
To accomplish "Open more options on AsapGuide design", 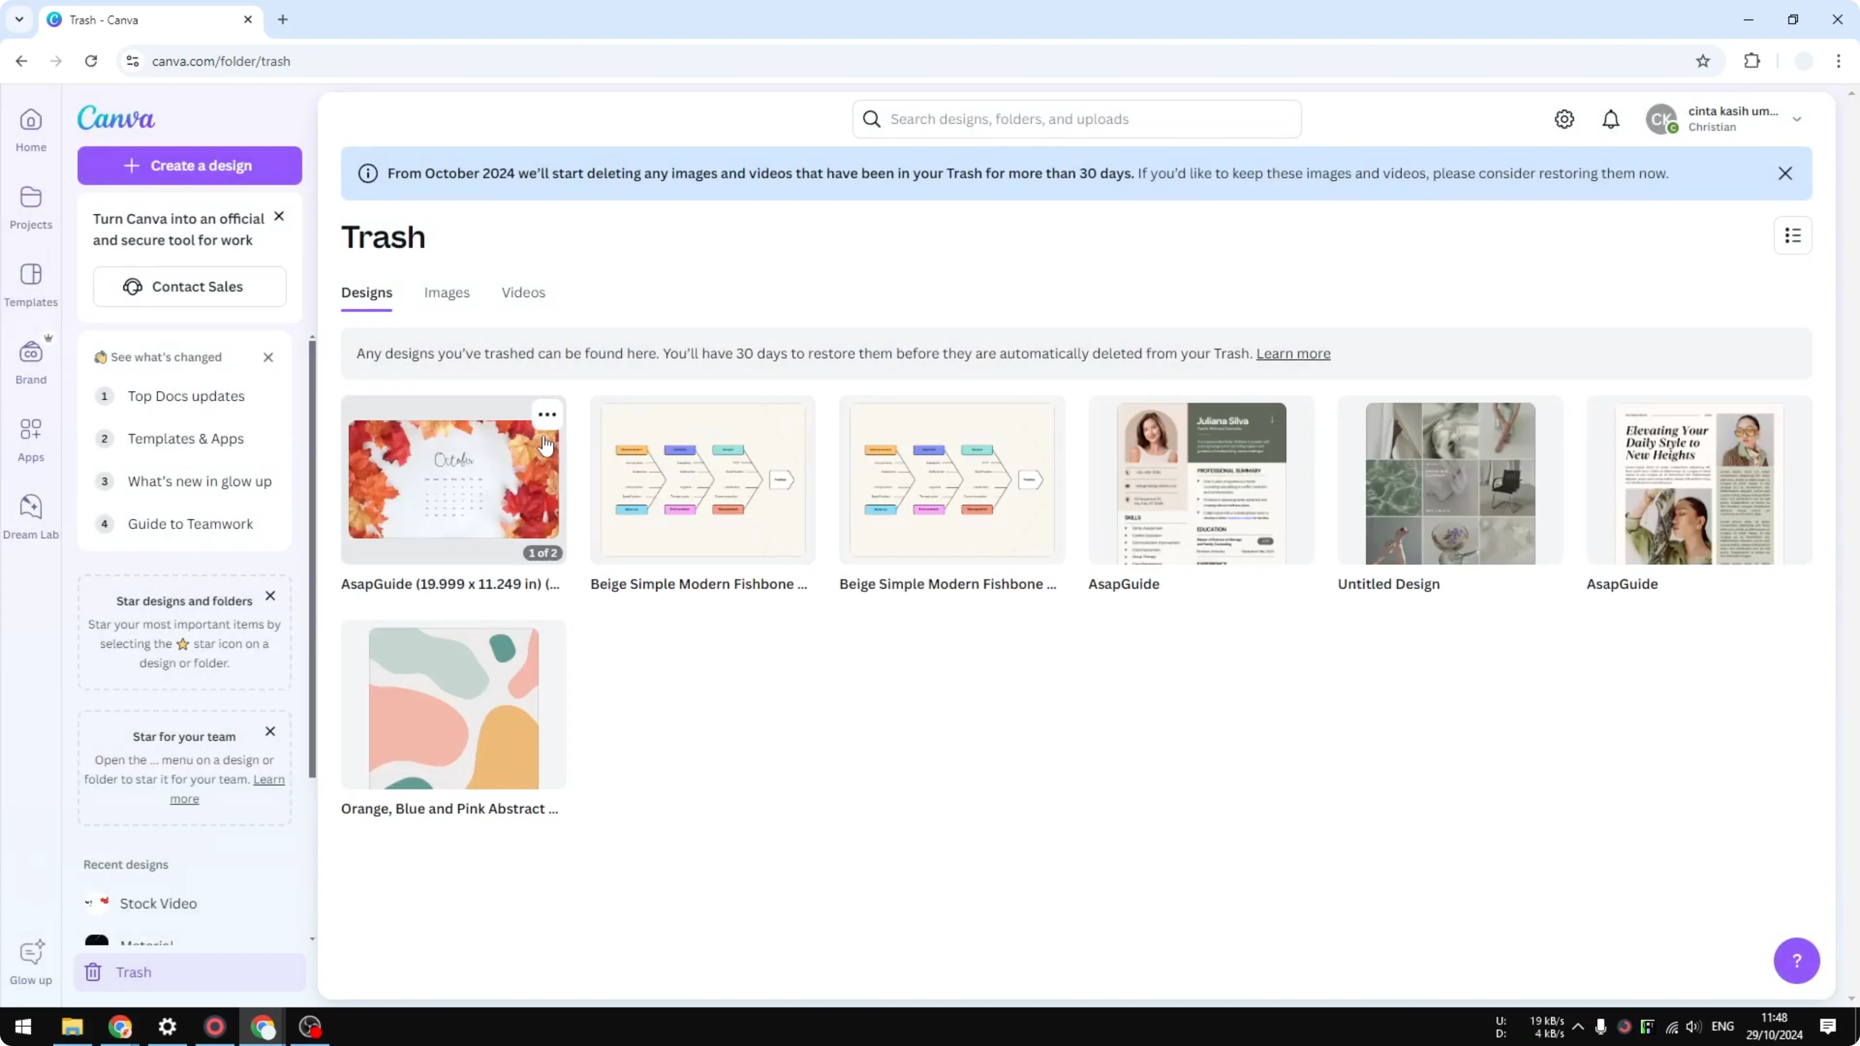I will click(546, 414).
